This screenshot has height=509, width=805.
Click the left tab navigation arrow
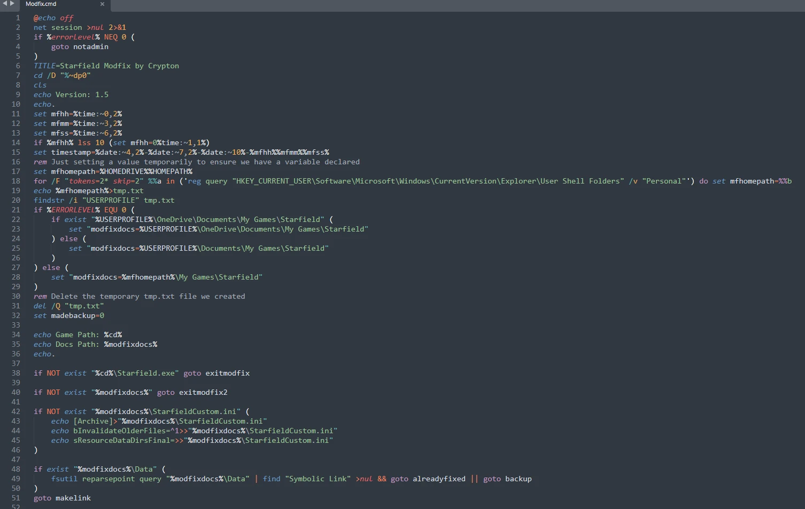(x=5, y=4)
